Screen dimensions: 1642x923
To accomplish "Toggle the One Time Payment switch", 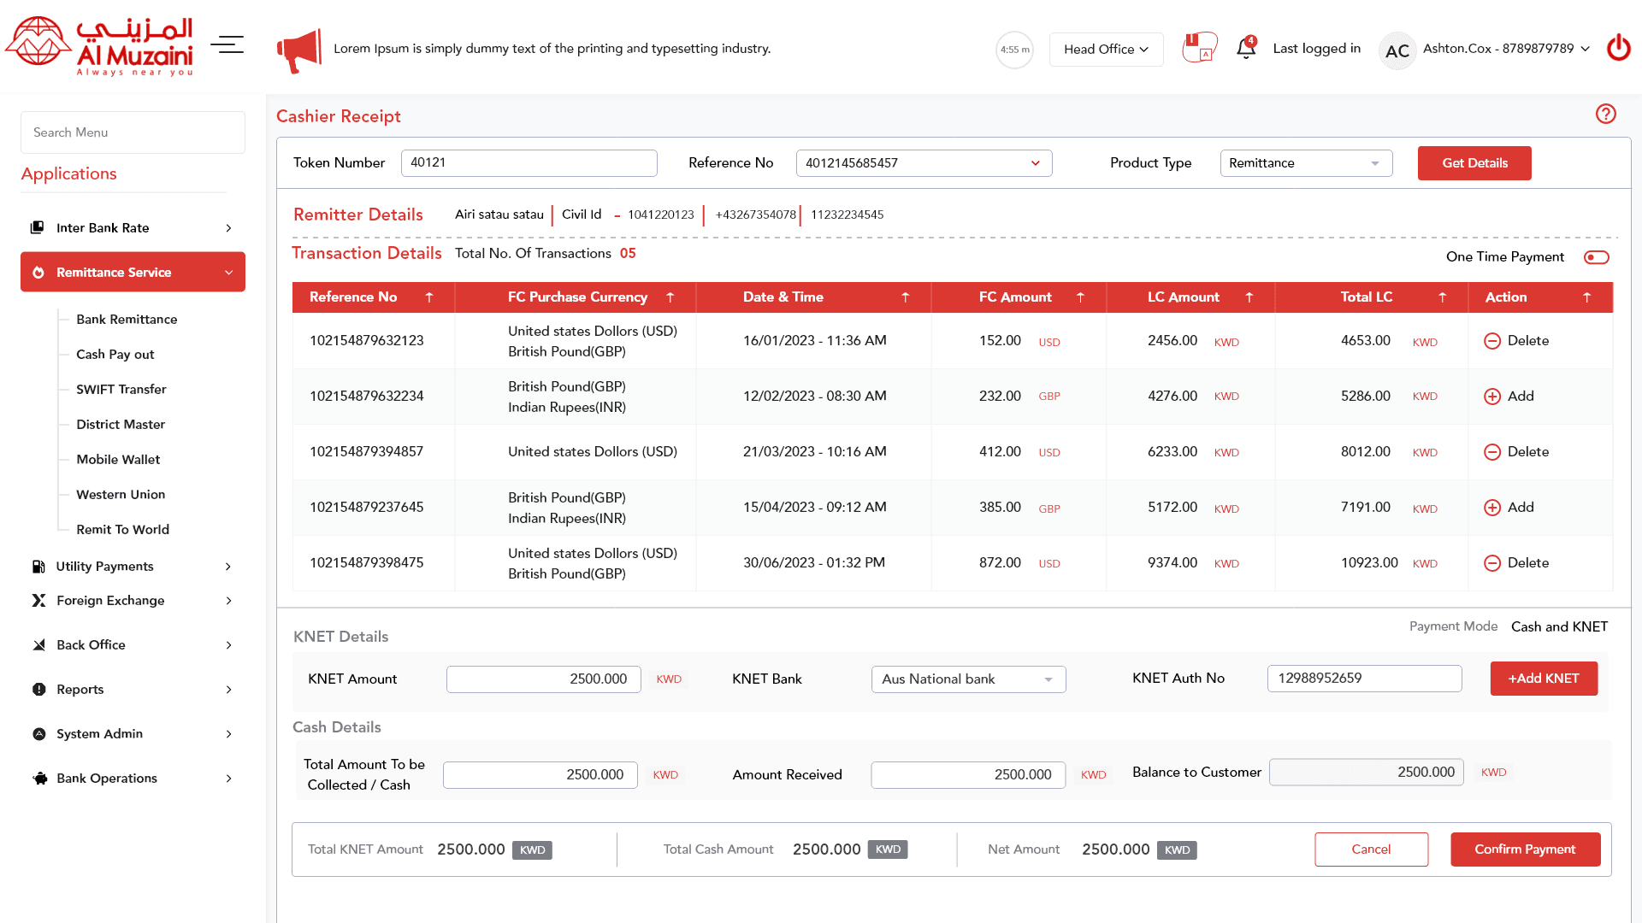I will (1596, 257).
